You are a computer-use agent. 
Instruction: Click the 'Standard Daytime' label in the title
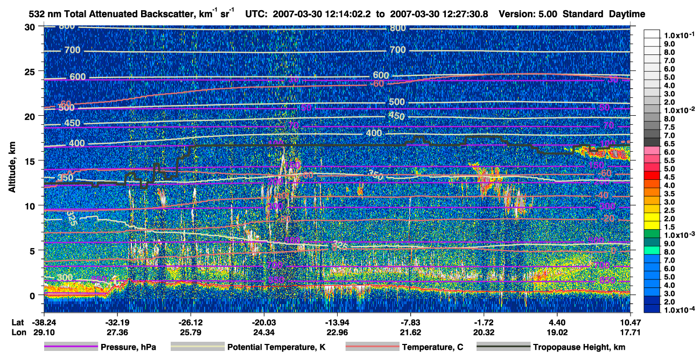click(604, 14)
